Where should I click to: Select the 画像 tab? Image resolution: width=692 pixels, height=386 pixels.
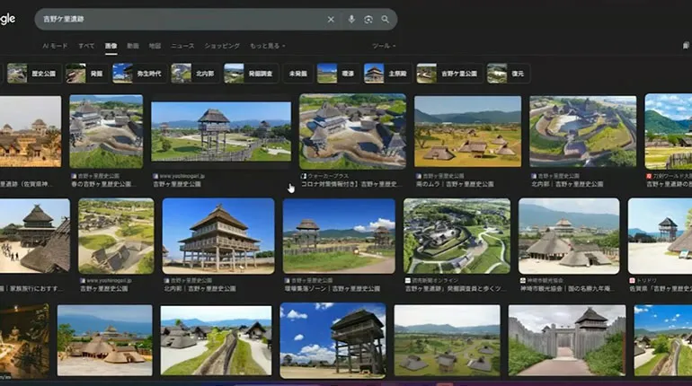coord(111,46)
